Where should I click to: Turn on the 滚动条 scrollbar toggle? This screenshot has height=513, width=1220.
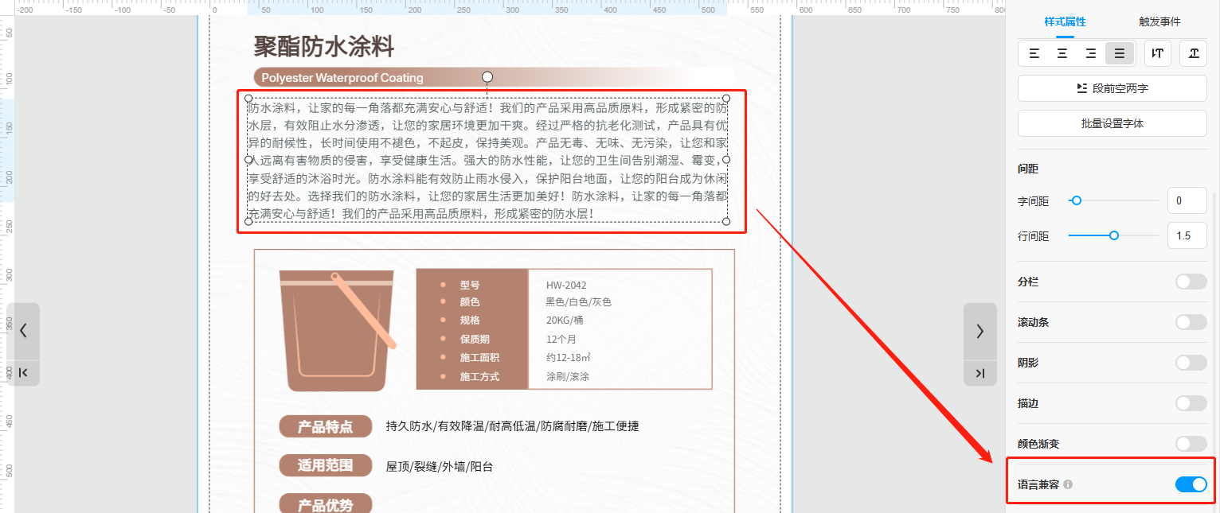1191,322
